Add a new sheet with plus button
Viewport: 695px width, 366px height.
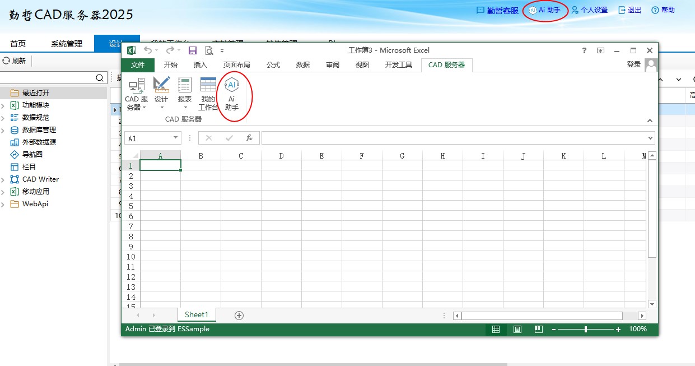click(239, 316)
